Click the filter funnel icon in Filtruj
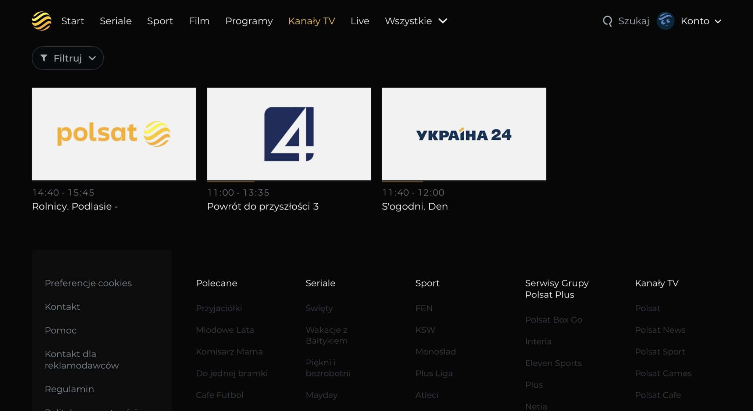The width and height of the screenshot is (753, 411). pyautogui.click(x=44, y=58)
